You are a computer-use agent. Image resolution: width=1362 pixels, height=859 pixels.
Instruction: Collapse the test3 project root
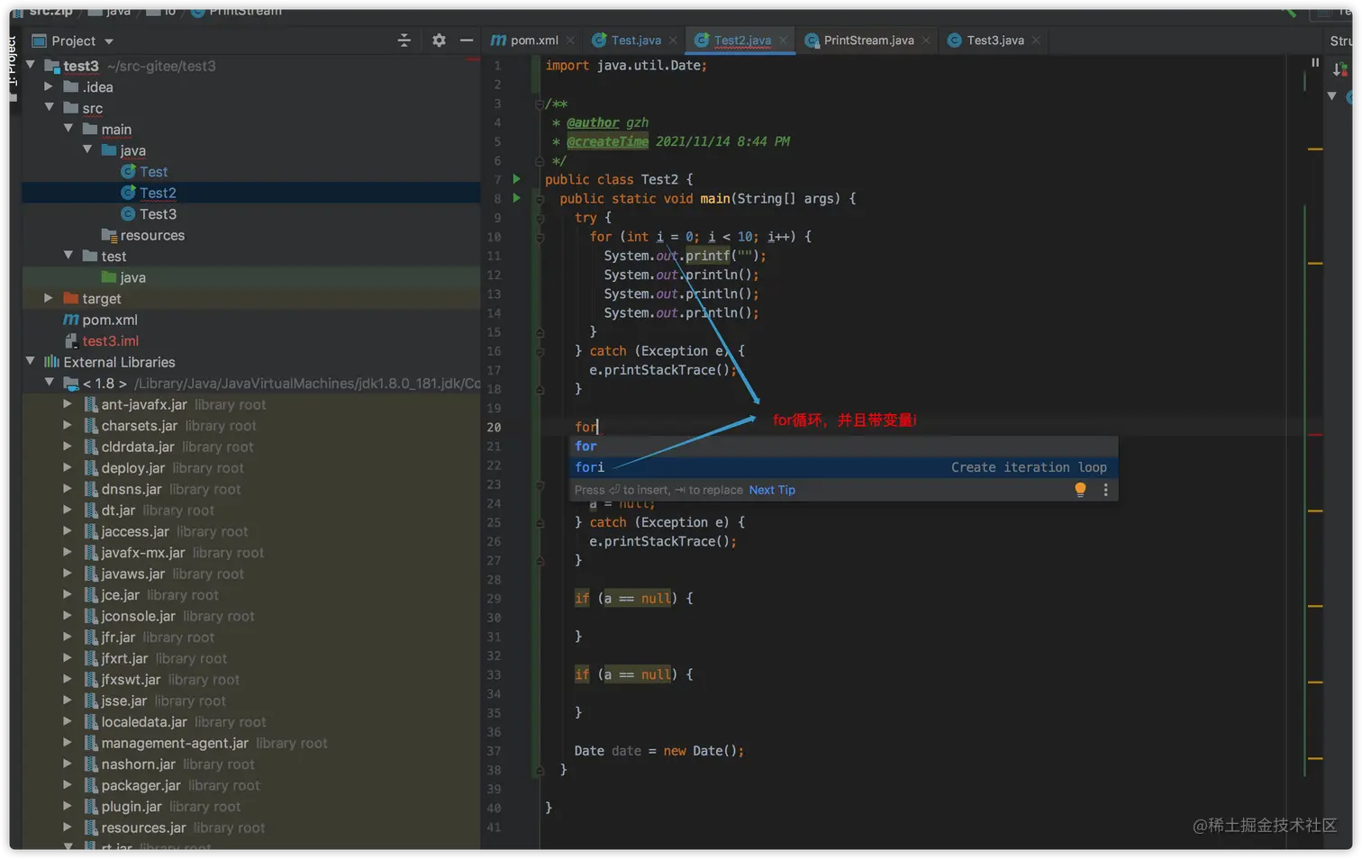[31, 65]
